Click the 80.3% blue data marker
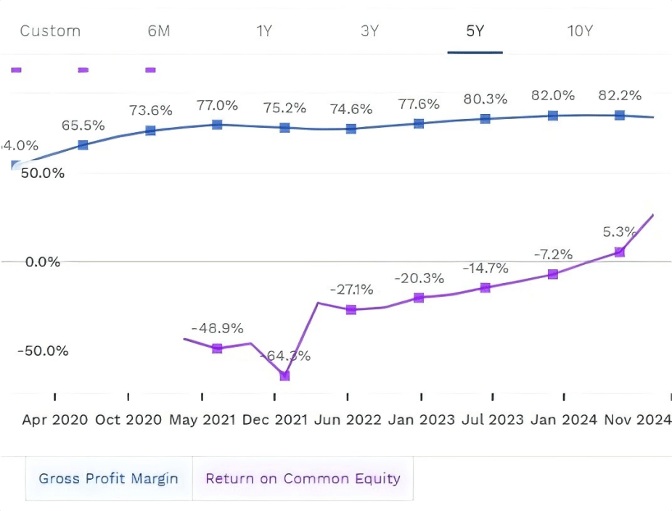 tap(485, 119)
